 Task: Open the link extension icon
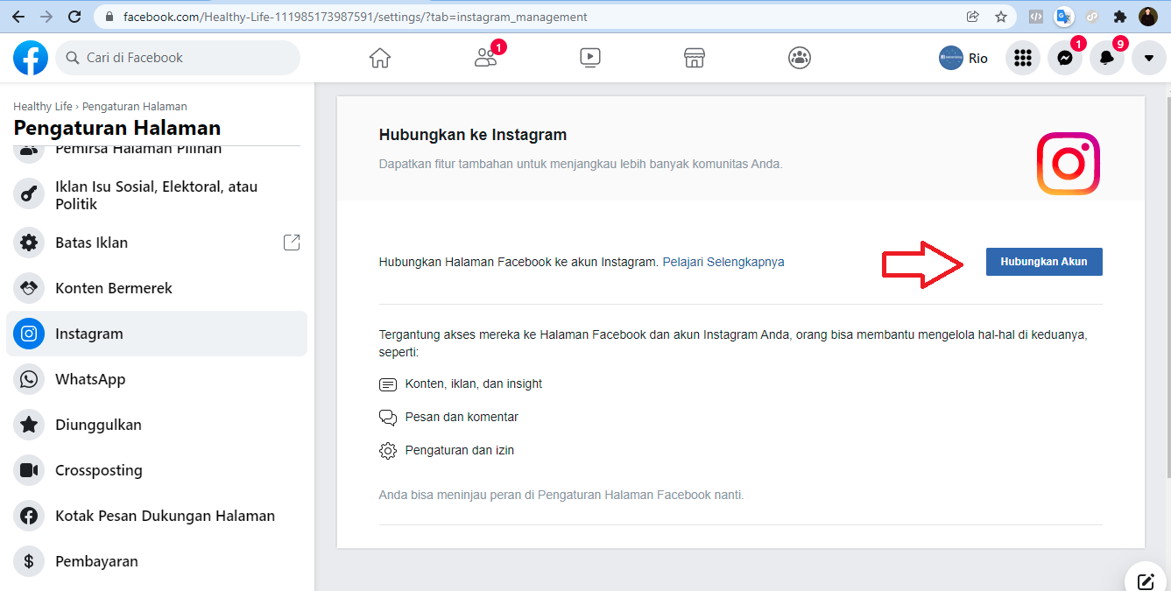(1091, 16)
